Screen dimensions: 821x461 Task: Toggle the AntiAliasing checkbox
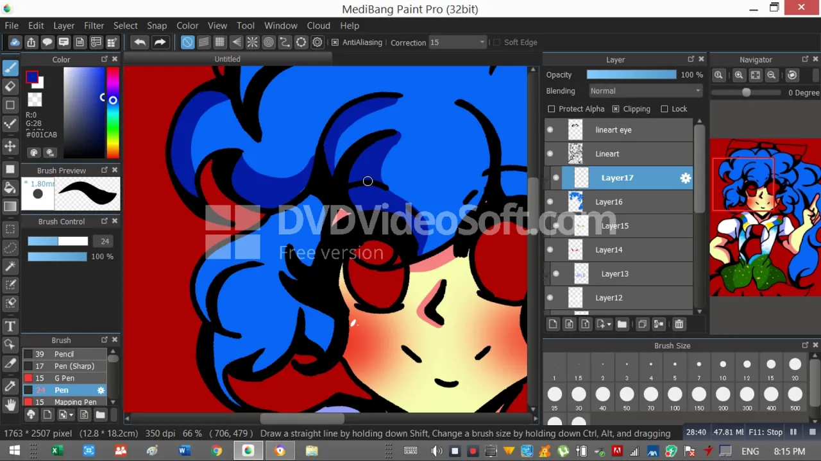tap(335, 42)
